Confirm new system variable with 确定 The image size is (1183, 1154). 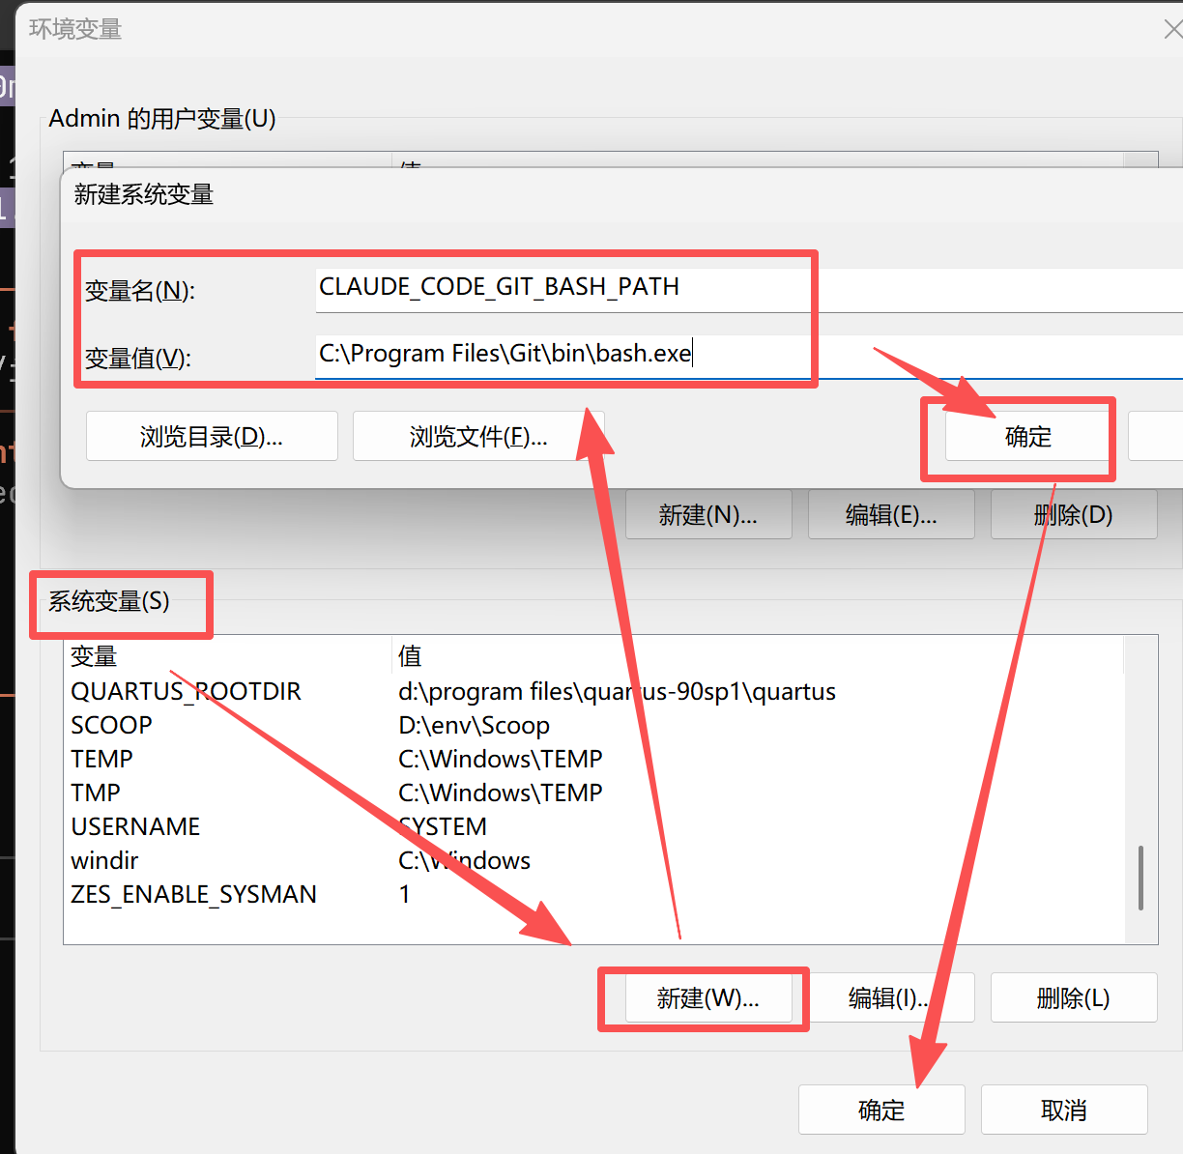coord(1026,437)
